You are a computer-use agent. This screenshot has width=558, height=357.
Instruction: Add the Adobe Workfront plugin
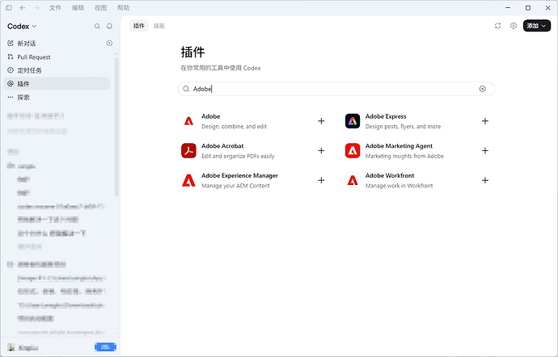tap(485, 180)
